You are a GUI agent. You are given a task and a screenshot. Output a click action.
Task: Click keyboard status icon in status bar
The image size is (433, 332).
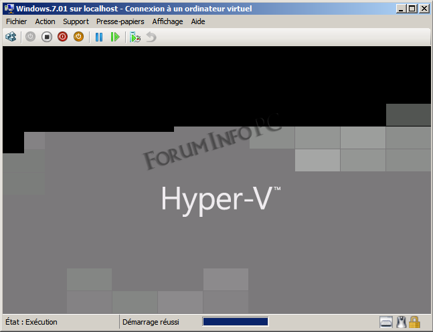click(x=386, y=322)
